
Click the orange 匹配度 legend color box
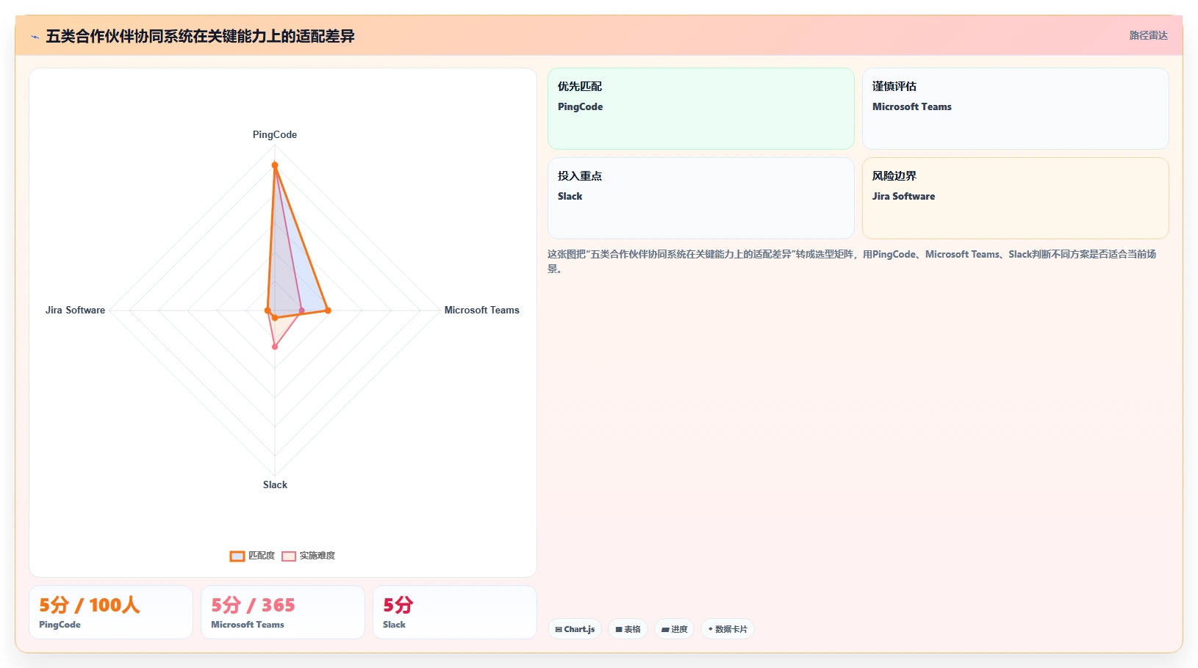click(x=237, y=556)
